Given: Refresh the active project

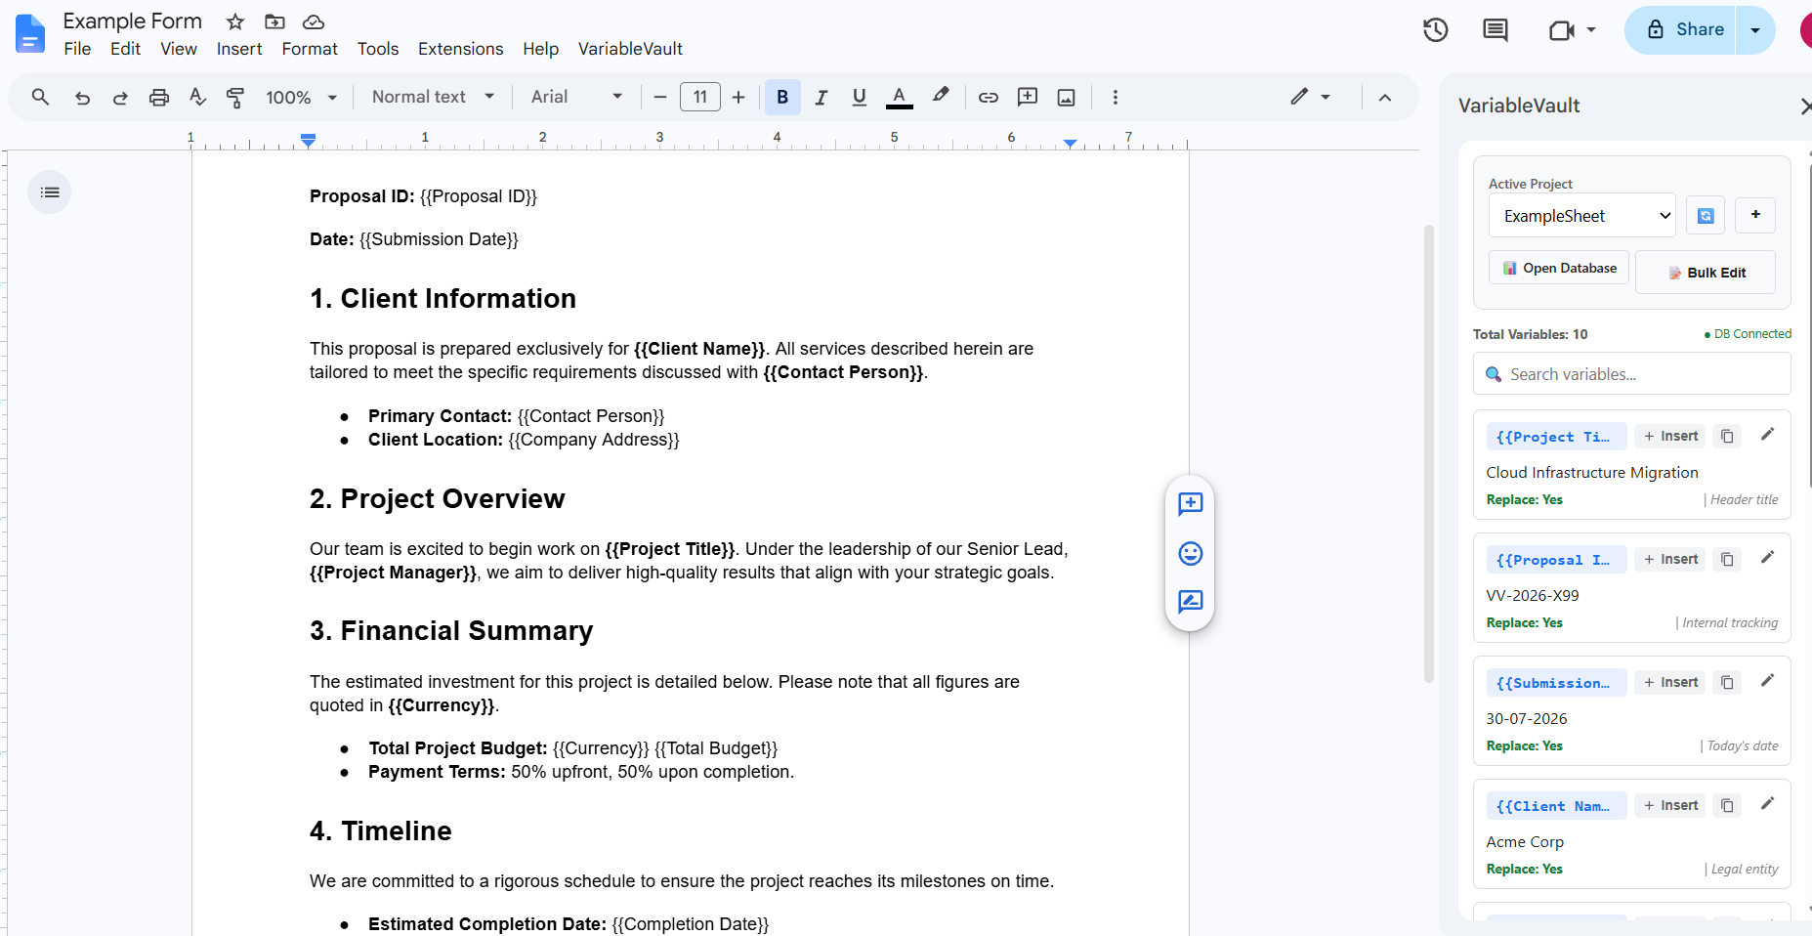Looking at the screenshot, I should (x=1706, y=216).
